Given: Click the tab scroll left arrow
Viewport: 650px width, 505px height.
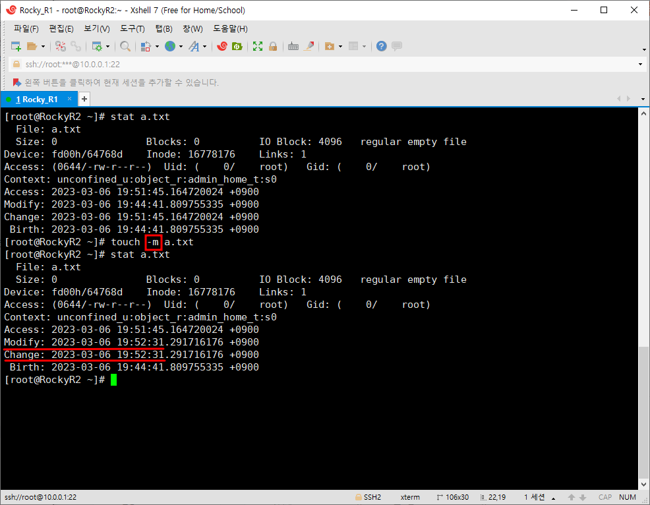Looking at the screenshot, I should pos(619,99).
